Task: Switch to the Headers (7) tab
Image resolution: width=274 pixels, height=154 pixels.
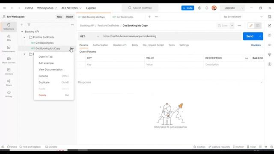Action: tap(119, 45)
